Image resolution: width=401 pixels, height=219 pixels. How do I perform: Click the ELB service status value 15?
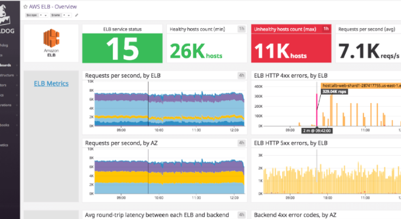[x=122, y=49]
